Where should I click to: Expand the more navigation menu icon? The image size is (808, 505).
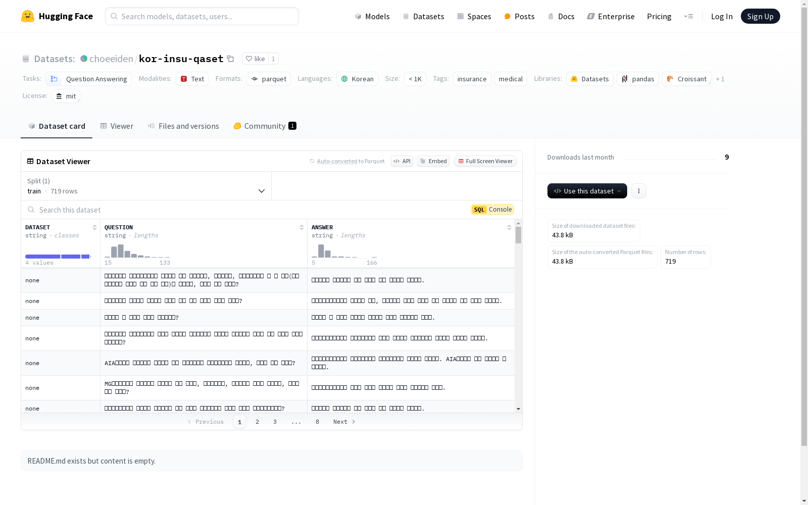(x=688, y=16)
